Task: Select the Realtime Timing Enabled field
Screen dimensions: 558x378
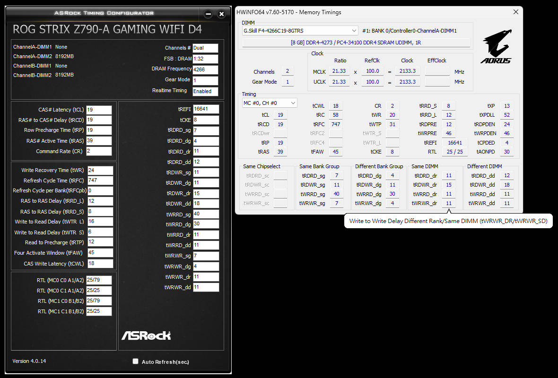Action: tap(205, 91)
